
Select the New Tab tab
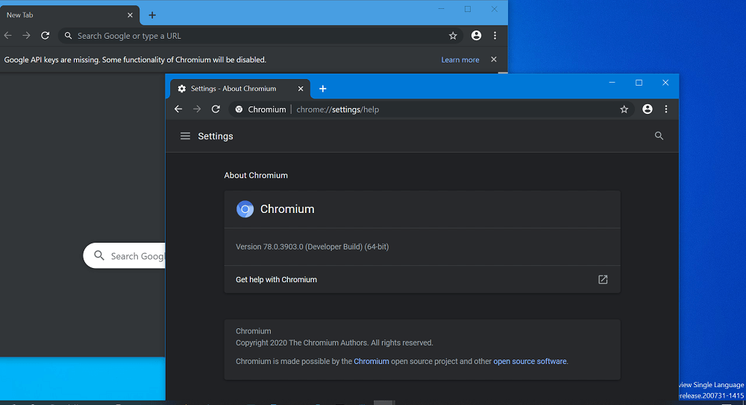coord(69,15)
